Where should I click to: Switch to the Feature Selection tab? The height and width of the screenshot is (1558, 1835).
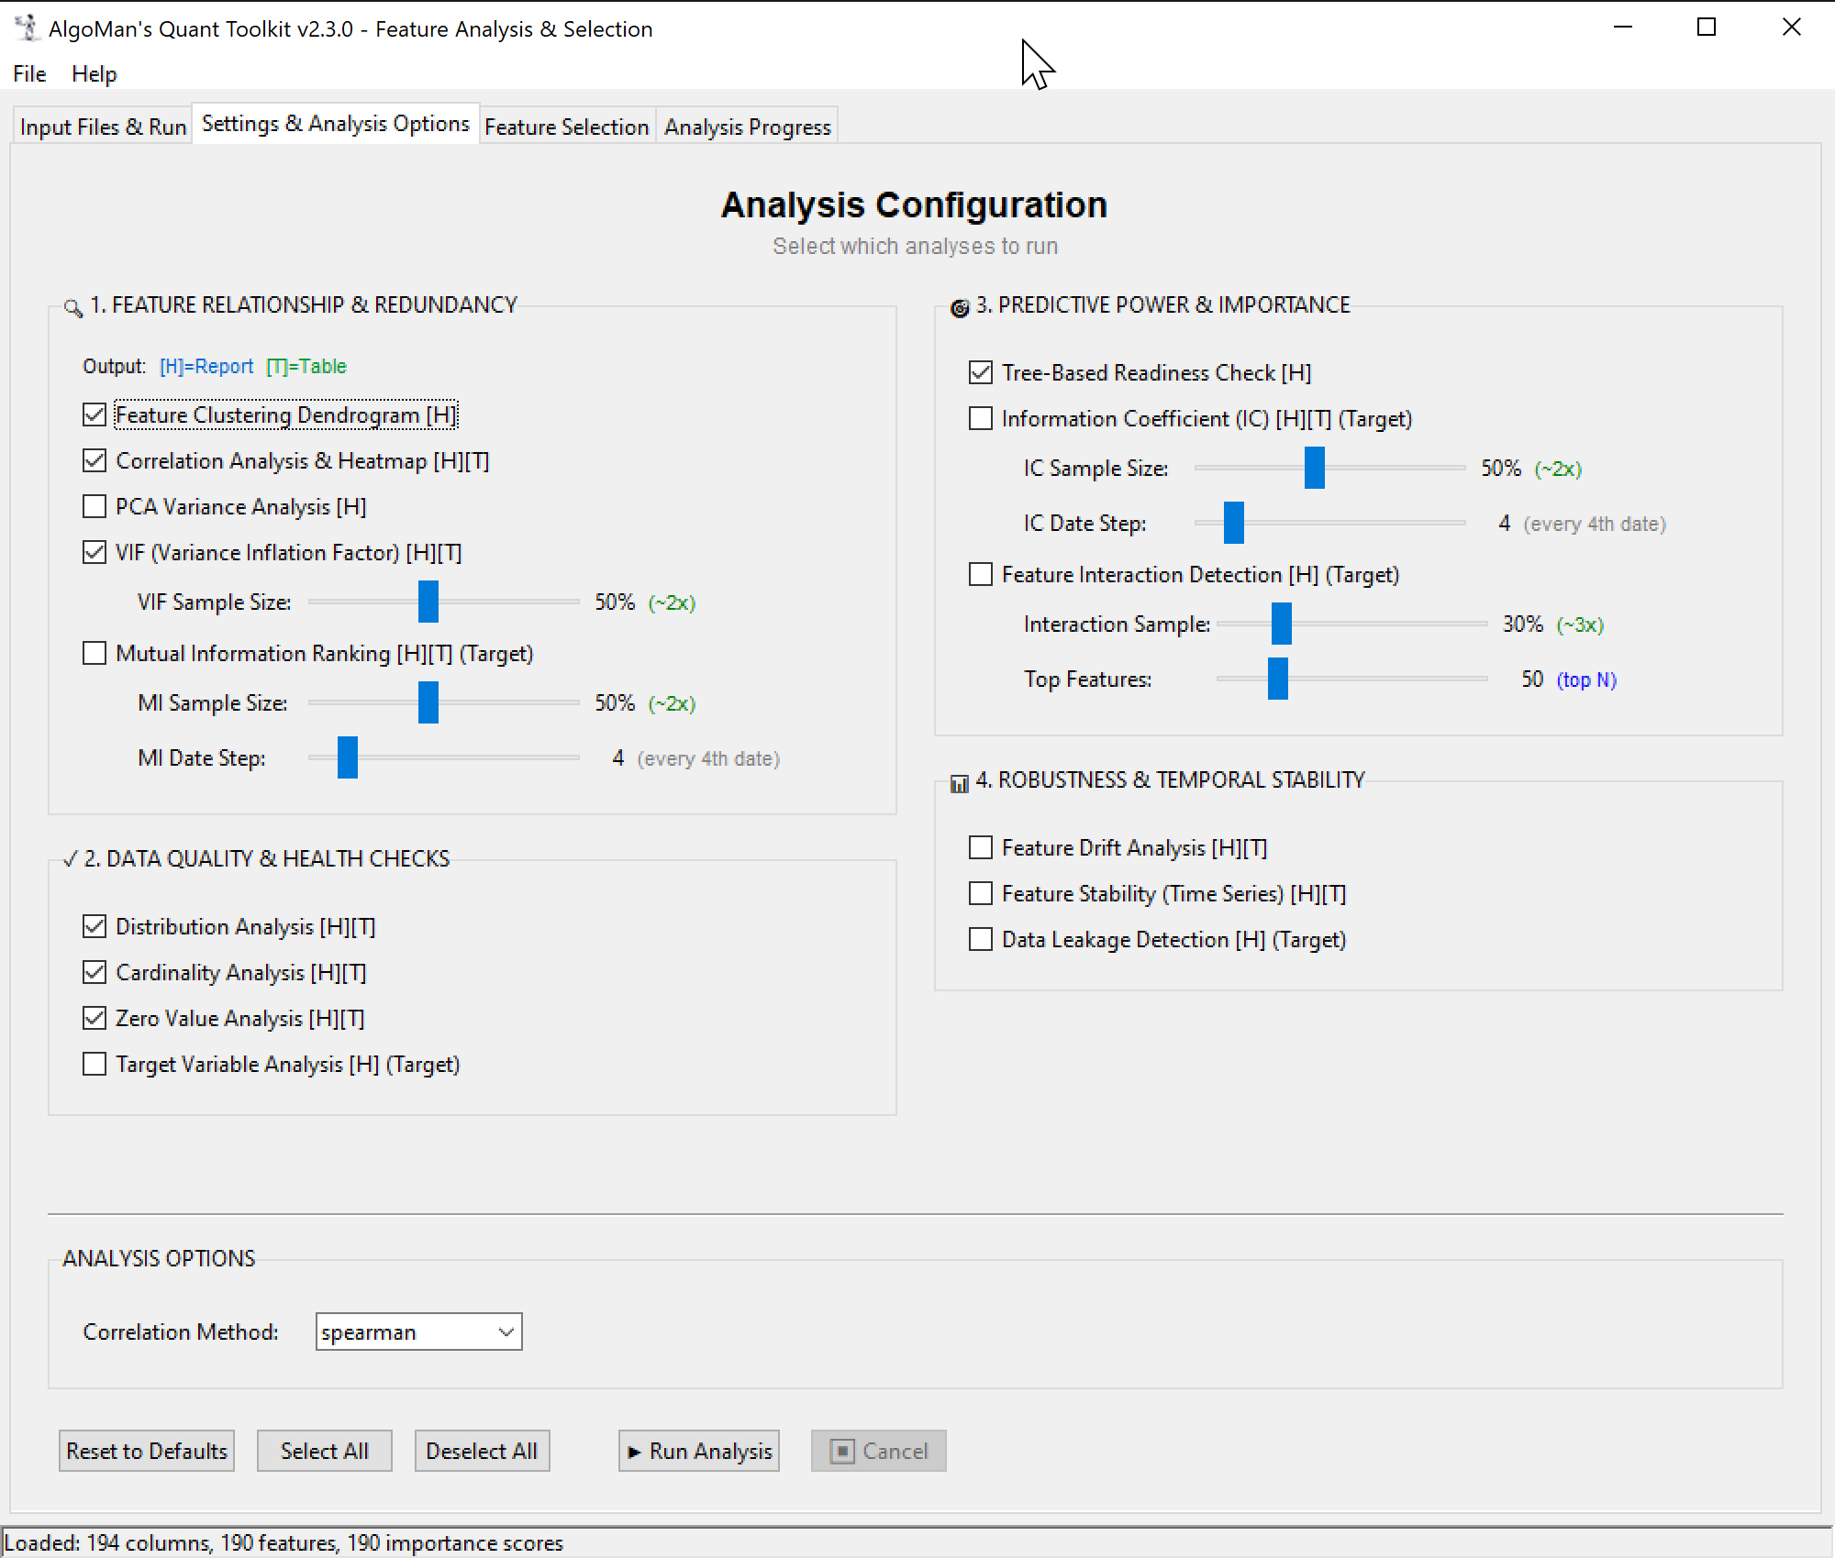tap(566, 127)
